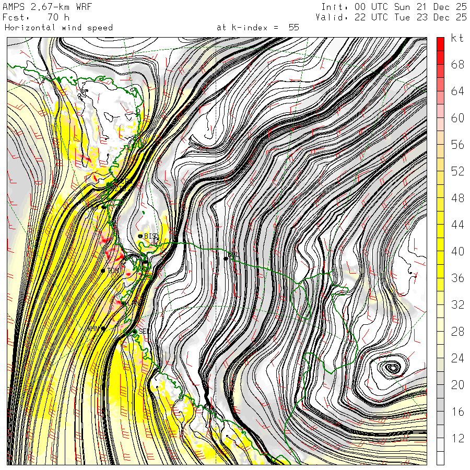The image size is (470, 470).
Task: Click the 'BIS' station label
Action: pyautogui.click(x=150, y=236)
